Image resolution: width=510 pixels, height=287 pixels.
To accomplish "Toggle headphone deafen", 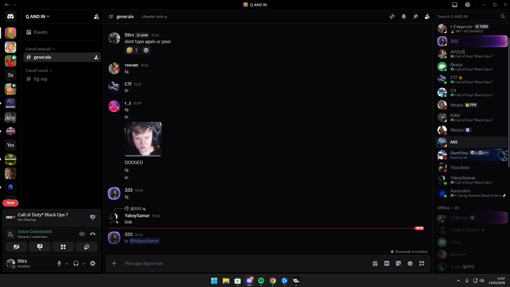I will [x=76, y=264].
